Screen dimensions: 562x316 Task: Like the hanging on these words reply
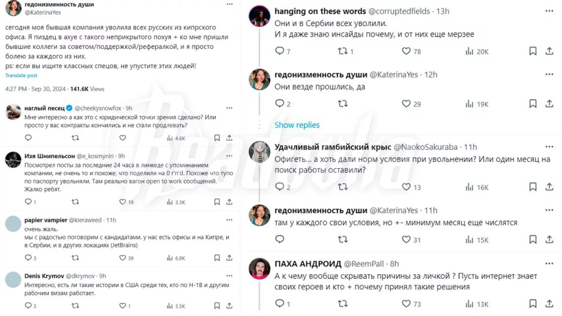coord(406,51)
